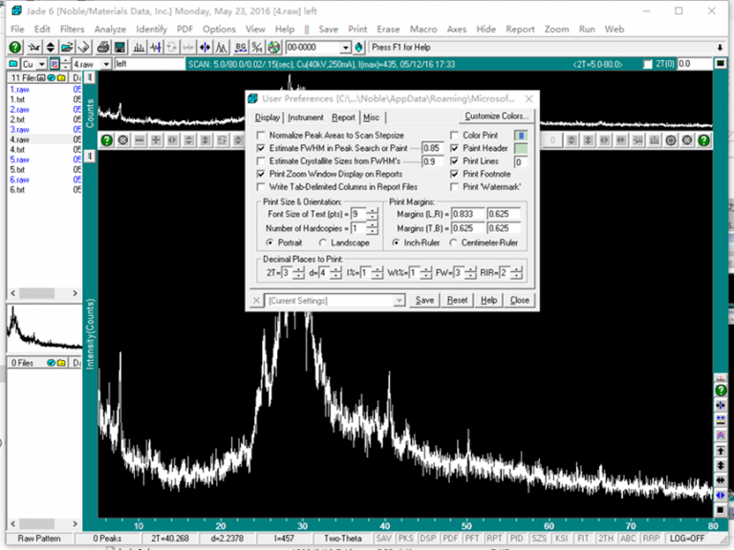Click the profile fitting peaks icon
Image resolution: width=734 pixels, height=550 pixels.
point(221,47)
